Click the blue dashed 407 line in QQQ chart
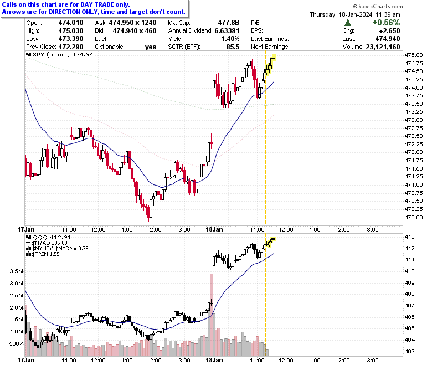Screen dimensions: 432x365 tap(308, 304)
